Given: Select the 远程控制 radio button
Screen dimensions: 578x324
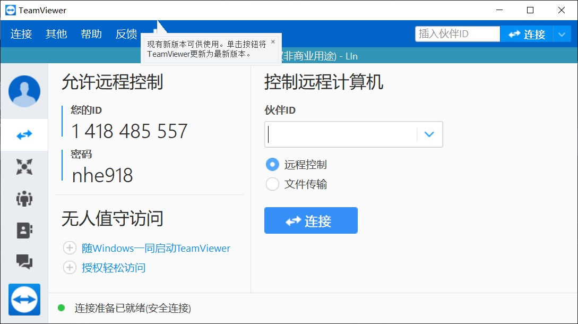Looking at the screenshot, I should coord(272,164).
